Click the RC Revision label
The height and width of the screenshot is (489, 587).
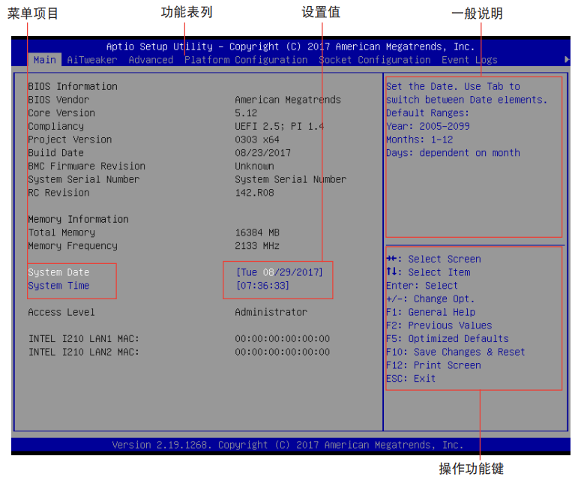click(x=58, y=193)
